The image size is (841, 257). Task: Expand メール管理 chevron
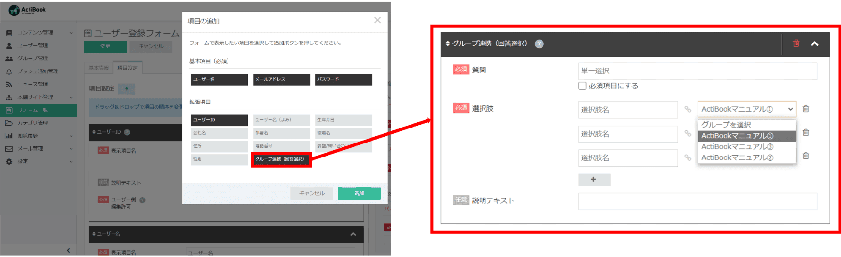pos(71,149)
